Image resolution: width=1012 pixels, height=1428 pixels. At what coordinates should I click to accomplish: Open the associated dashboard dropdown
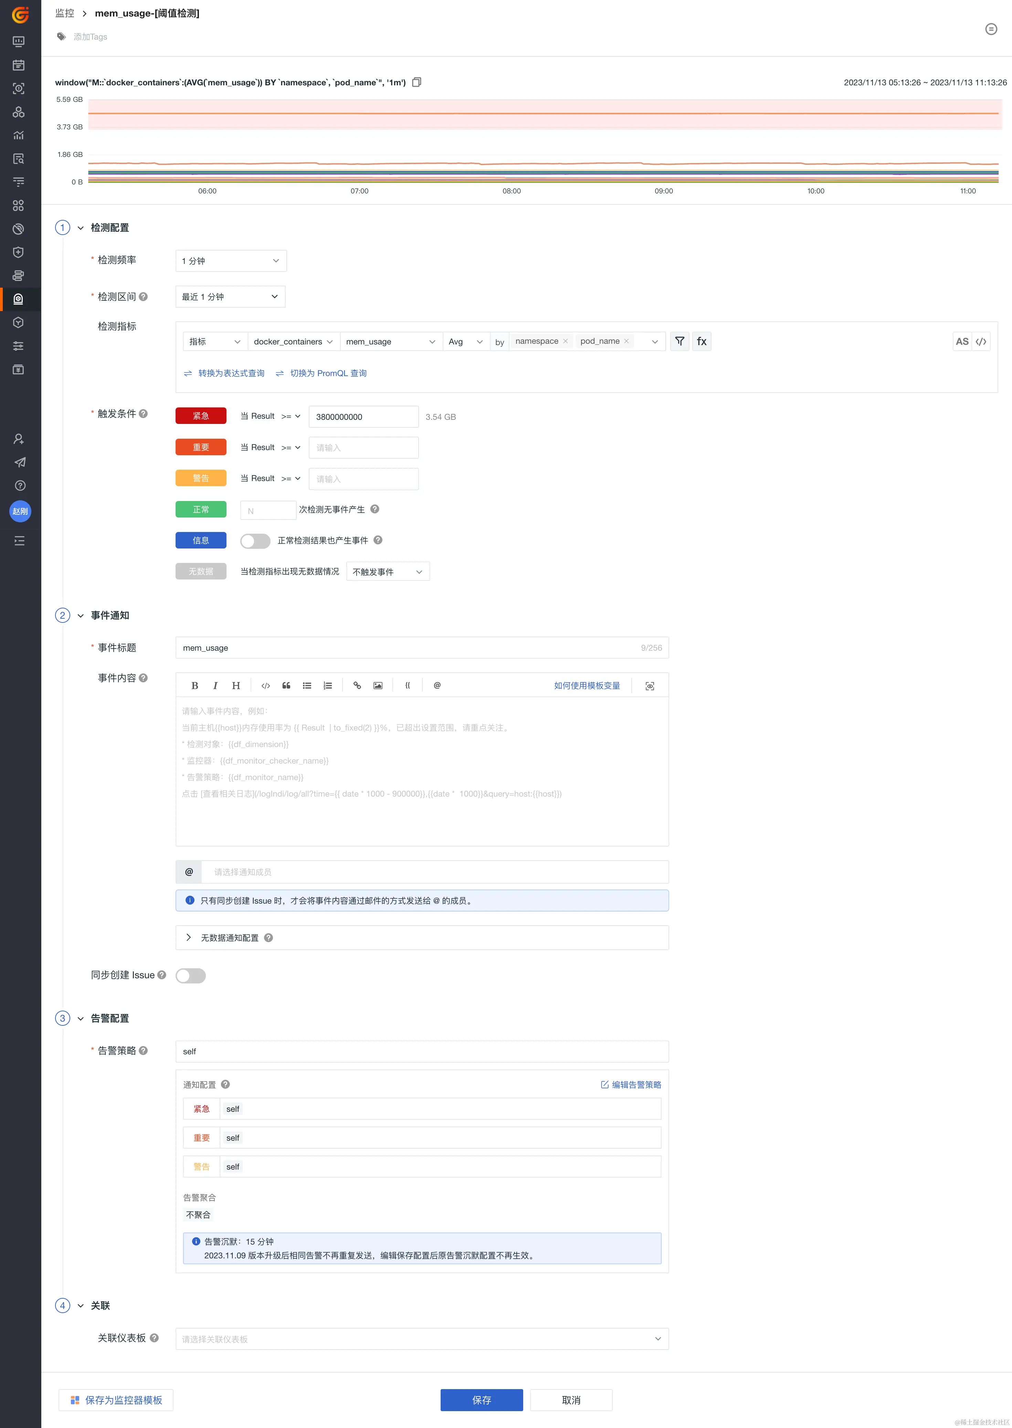[x=422, y=1339]
